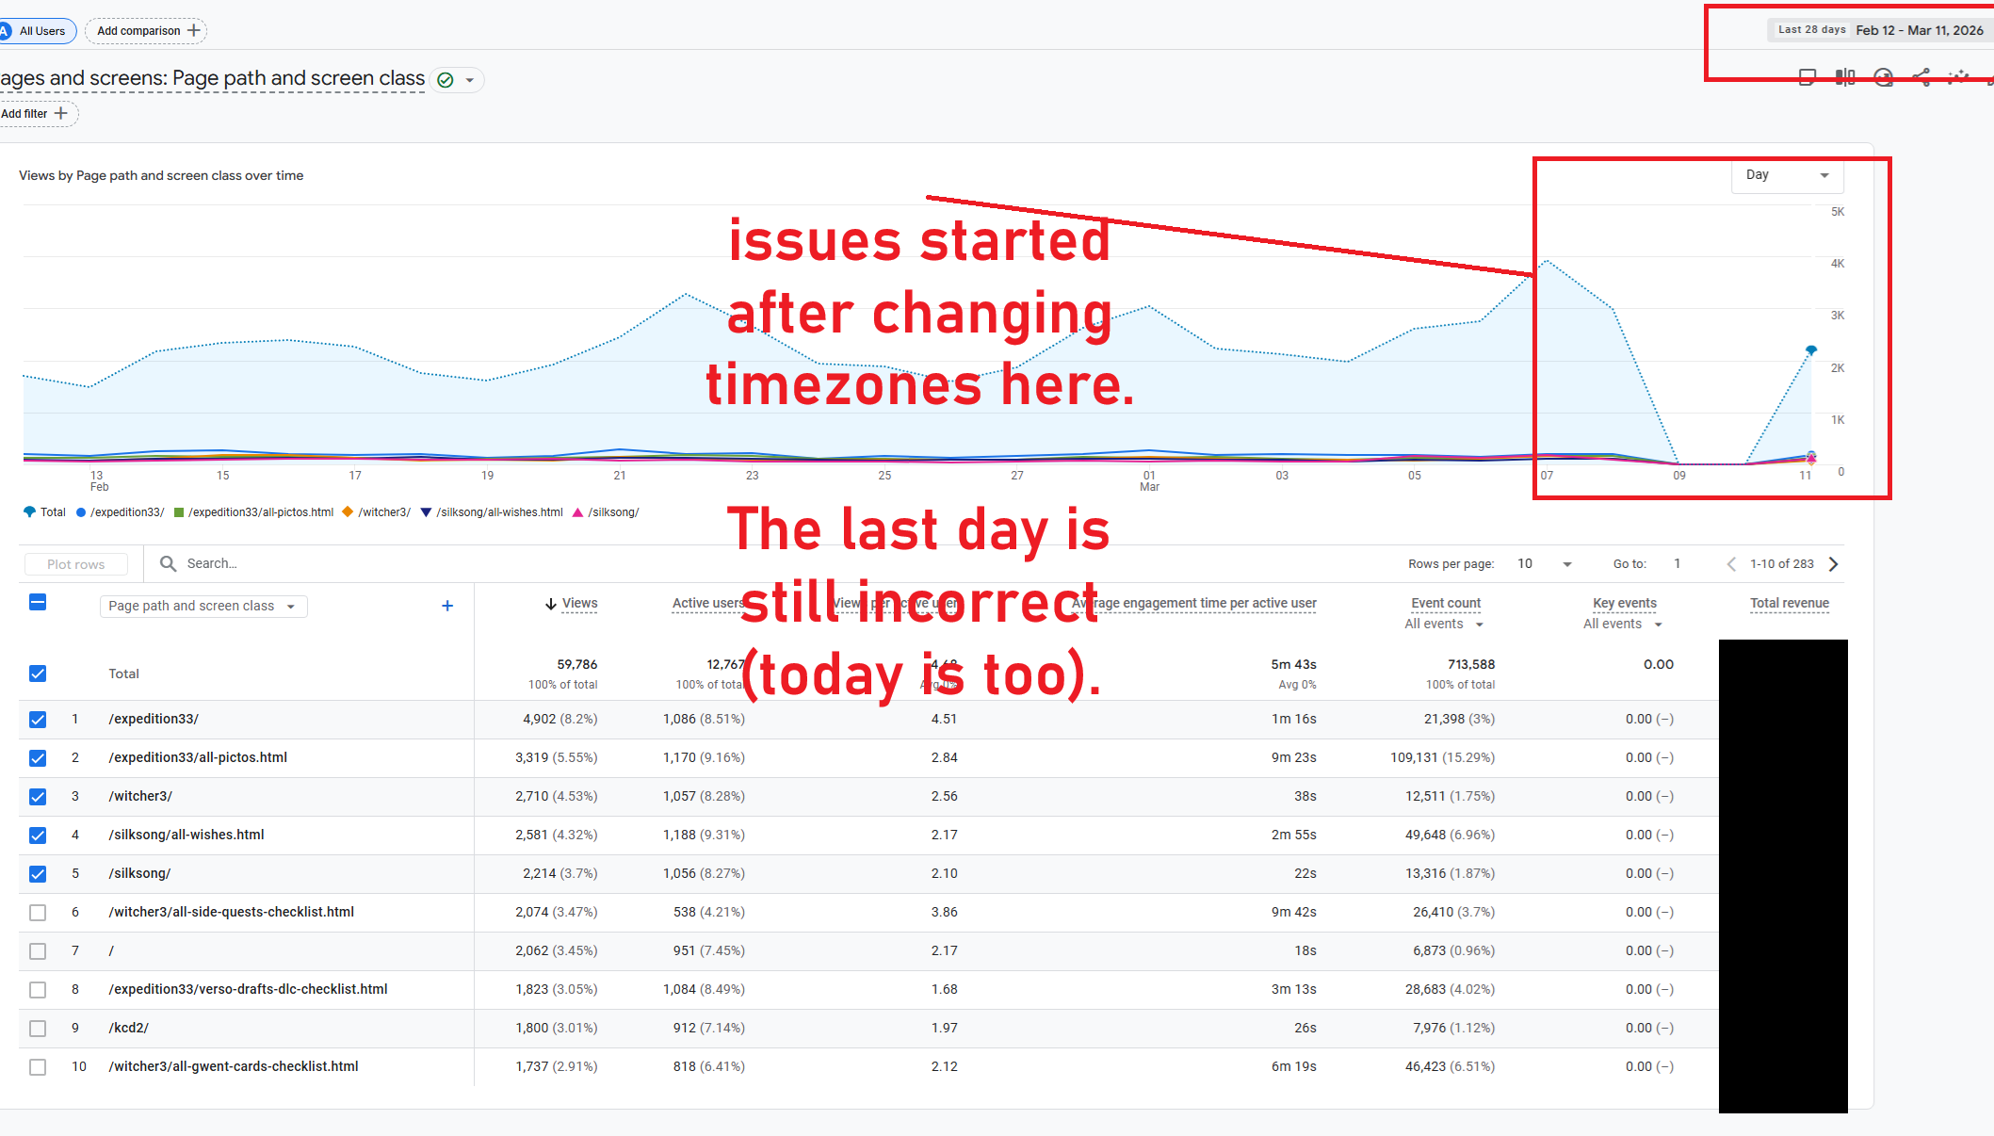This screenshot has width=1994, height=1136.
Task: Click the search magnifier icon in the table
Action: [x=168, y=563]
